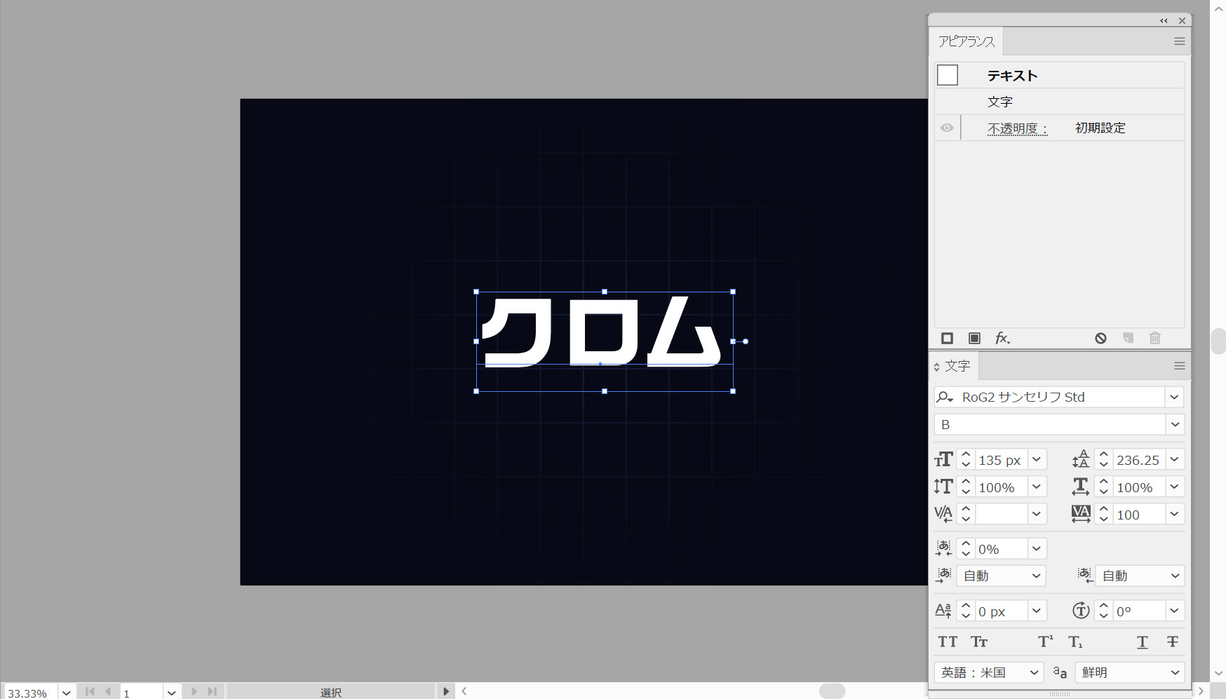Select the 文字 row in Appearance panel
The height and width of the screenshot is (699, 1226).
click(x=1000, y=102)
